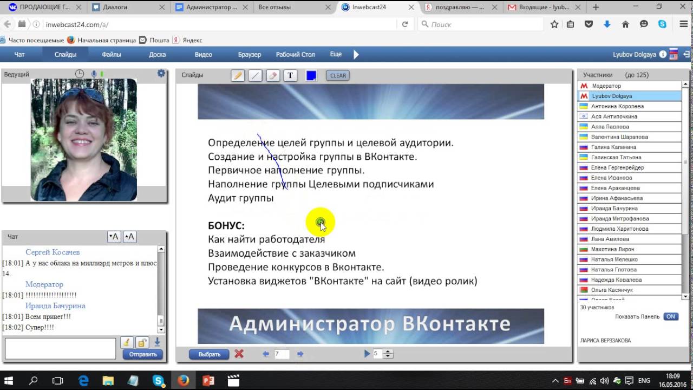Mute the presenter microphone icon
The image size is (693, 390).
coord(94,74)
